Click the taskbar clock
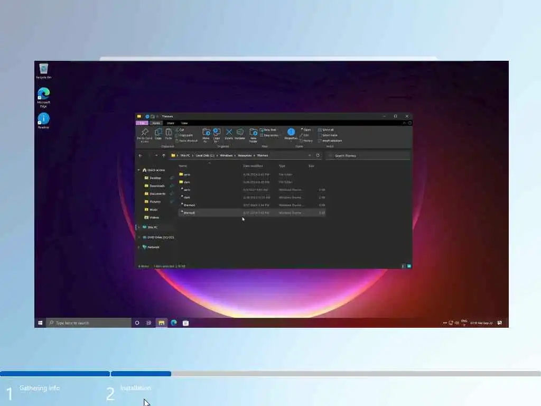This screenshot has height=406, width=541. (x=482, y=323)
